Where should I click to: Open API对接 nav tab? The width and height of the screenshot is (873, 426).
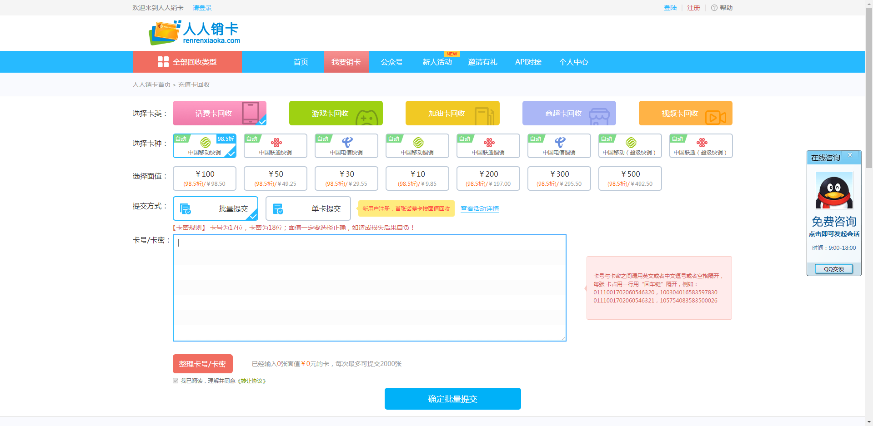click(528, 62)
